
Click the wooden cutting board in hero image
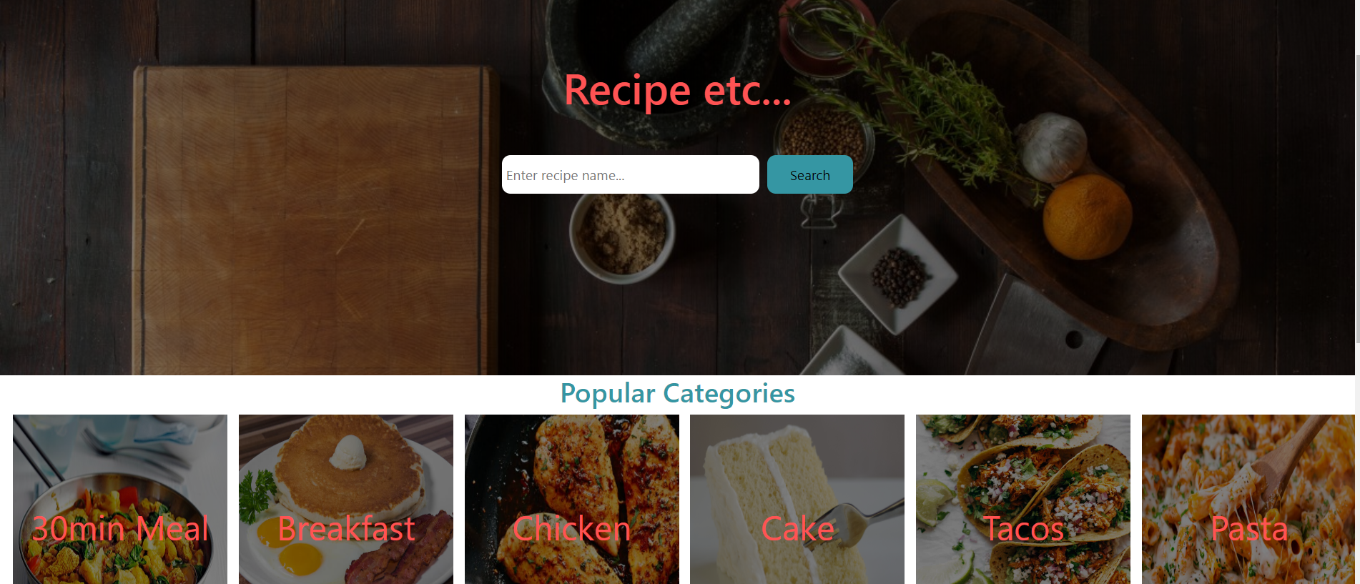point(315,220)
